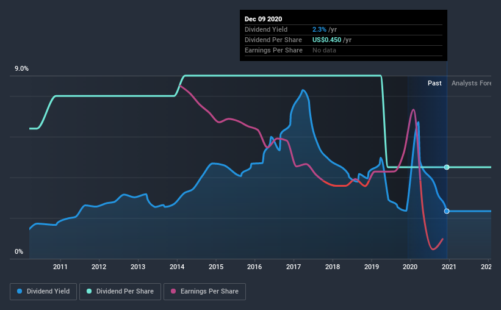
Task: Click the blue Dividend Yield legend dot
Action: (x=20, y=291)
